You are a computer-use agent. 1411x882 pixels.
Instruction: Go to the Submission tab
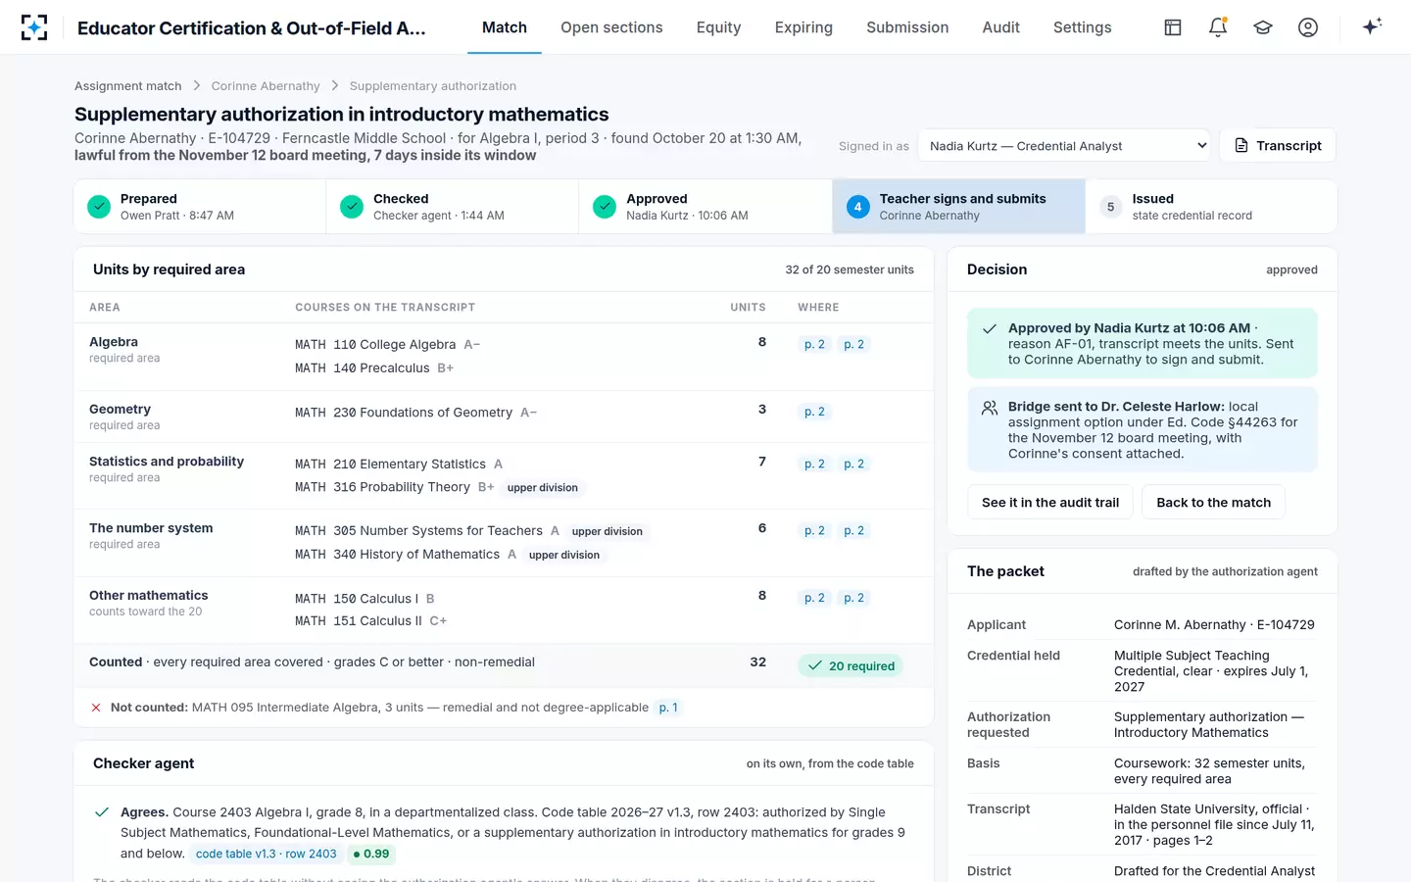(907, 27)
